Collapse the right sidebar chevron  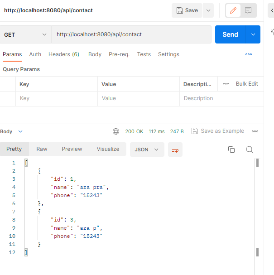(272, 10)
